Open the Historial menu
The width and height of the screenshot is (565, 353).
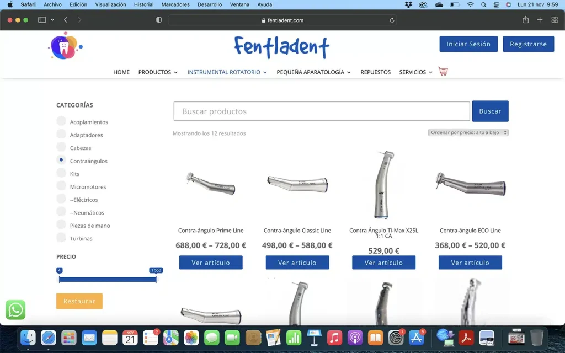tap(144, 4)
